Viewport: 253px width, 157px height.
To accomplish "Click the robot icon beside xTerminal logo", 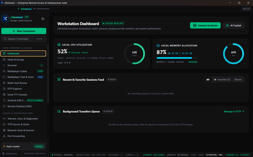I will coord(43,19).
